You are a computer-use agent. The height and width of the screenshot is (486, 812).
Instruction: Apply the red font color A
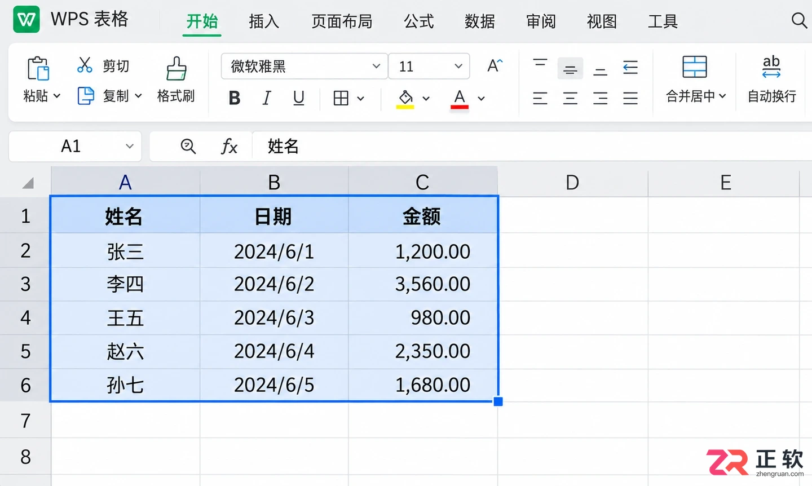pos(460,99)
